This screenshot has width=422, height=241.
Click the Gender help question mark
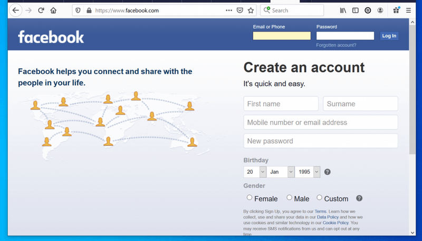[x=359, y=198]
